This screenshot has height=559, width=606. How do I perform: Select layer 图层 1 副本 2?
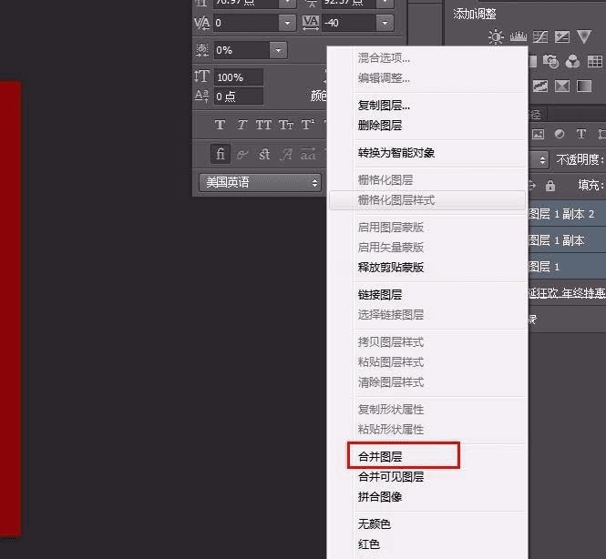pos(567,213)
